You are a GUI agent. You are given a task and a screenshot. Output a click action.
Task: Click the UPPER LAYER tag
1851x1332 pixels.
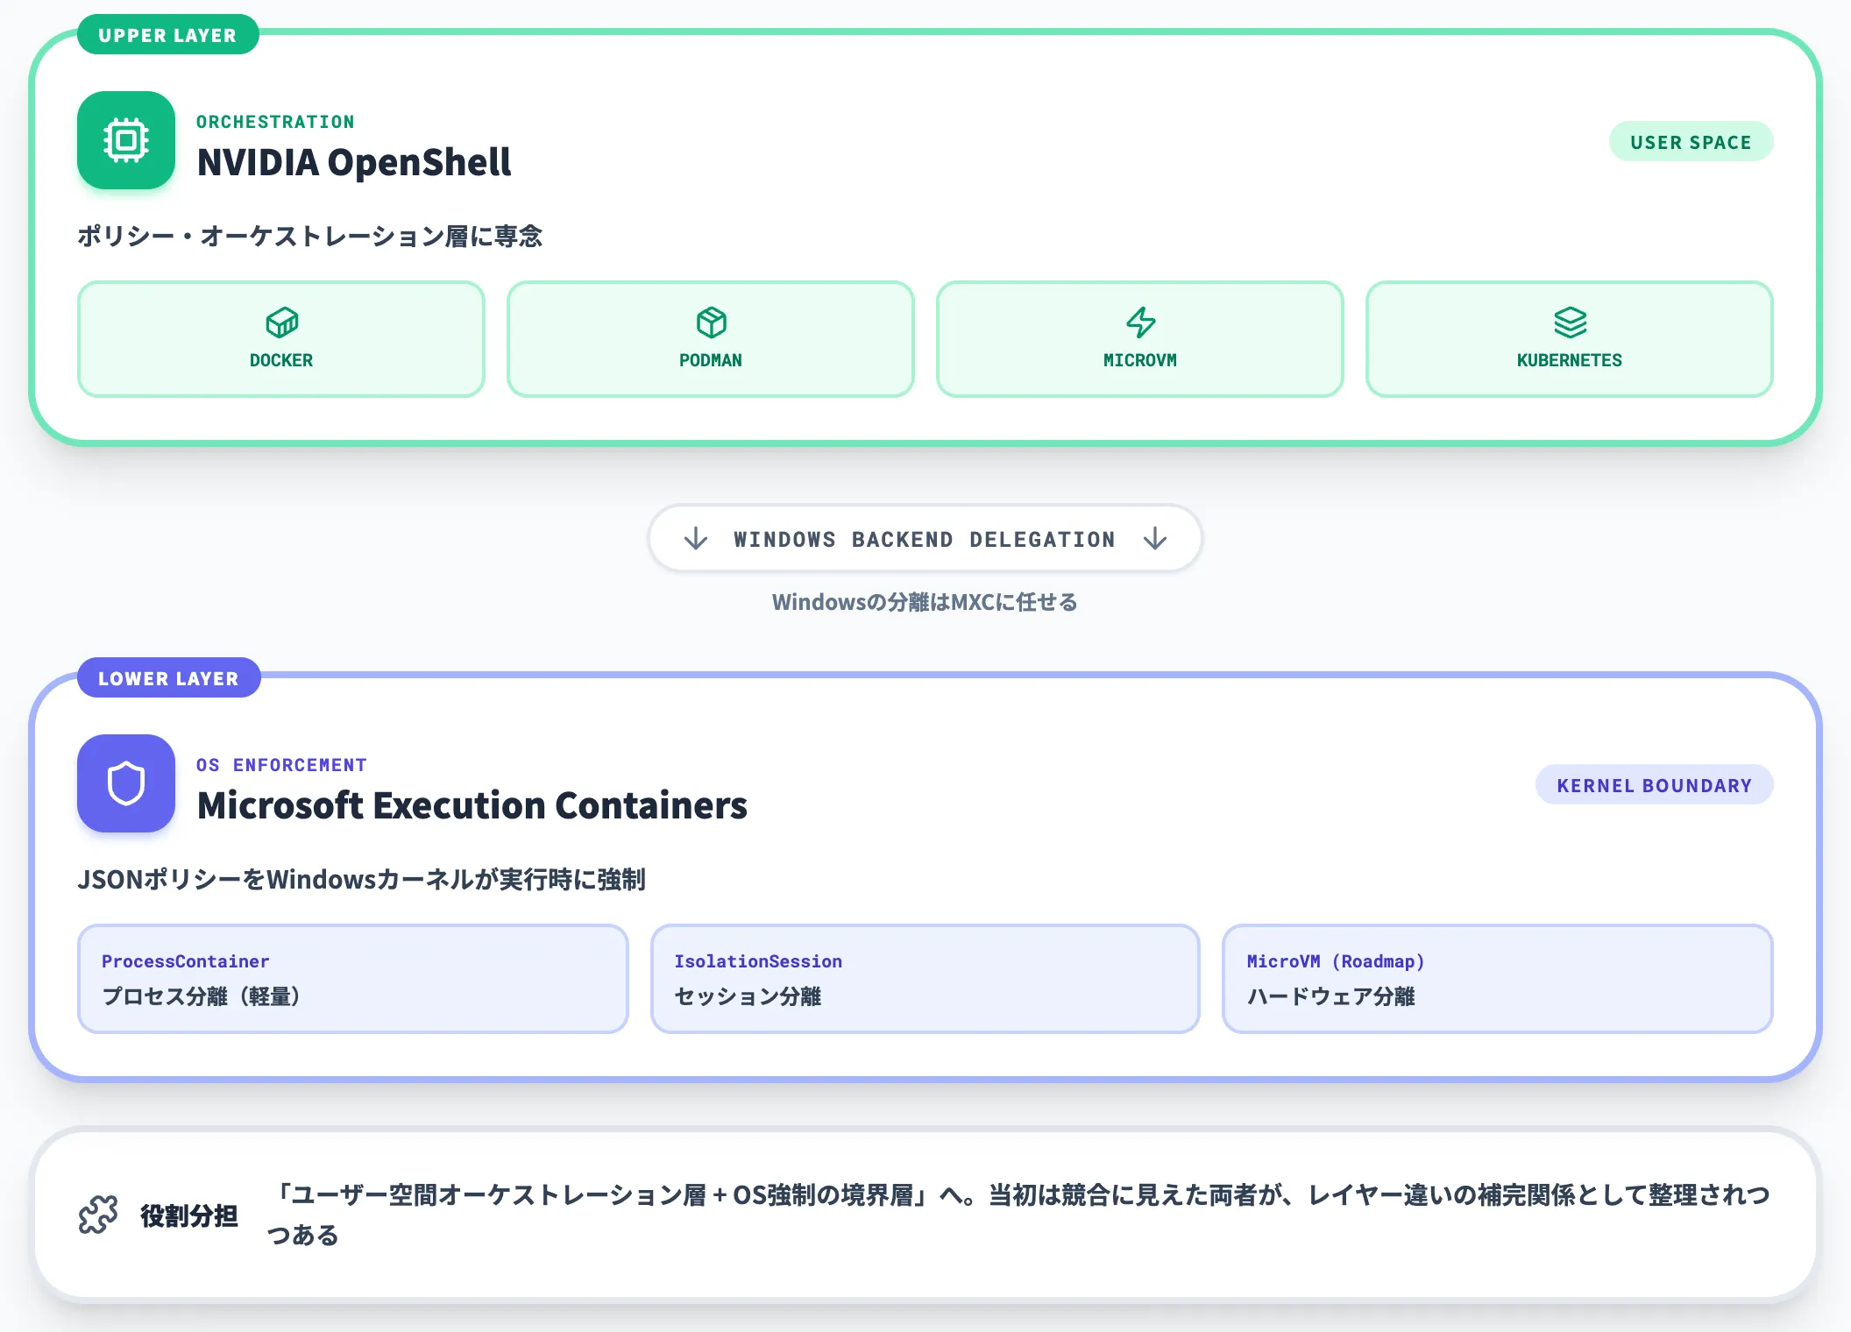tap(167, 35)
